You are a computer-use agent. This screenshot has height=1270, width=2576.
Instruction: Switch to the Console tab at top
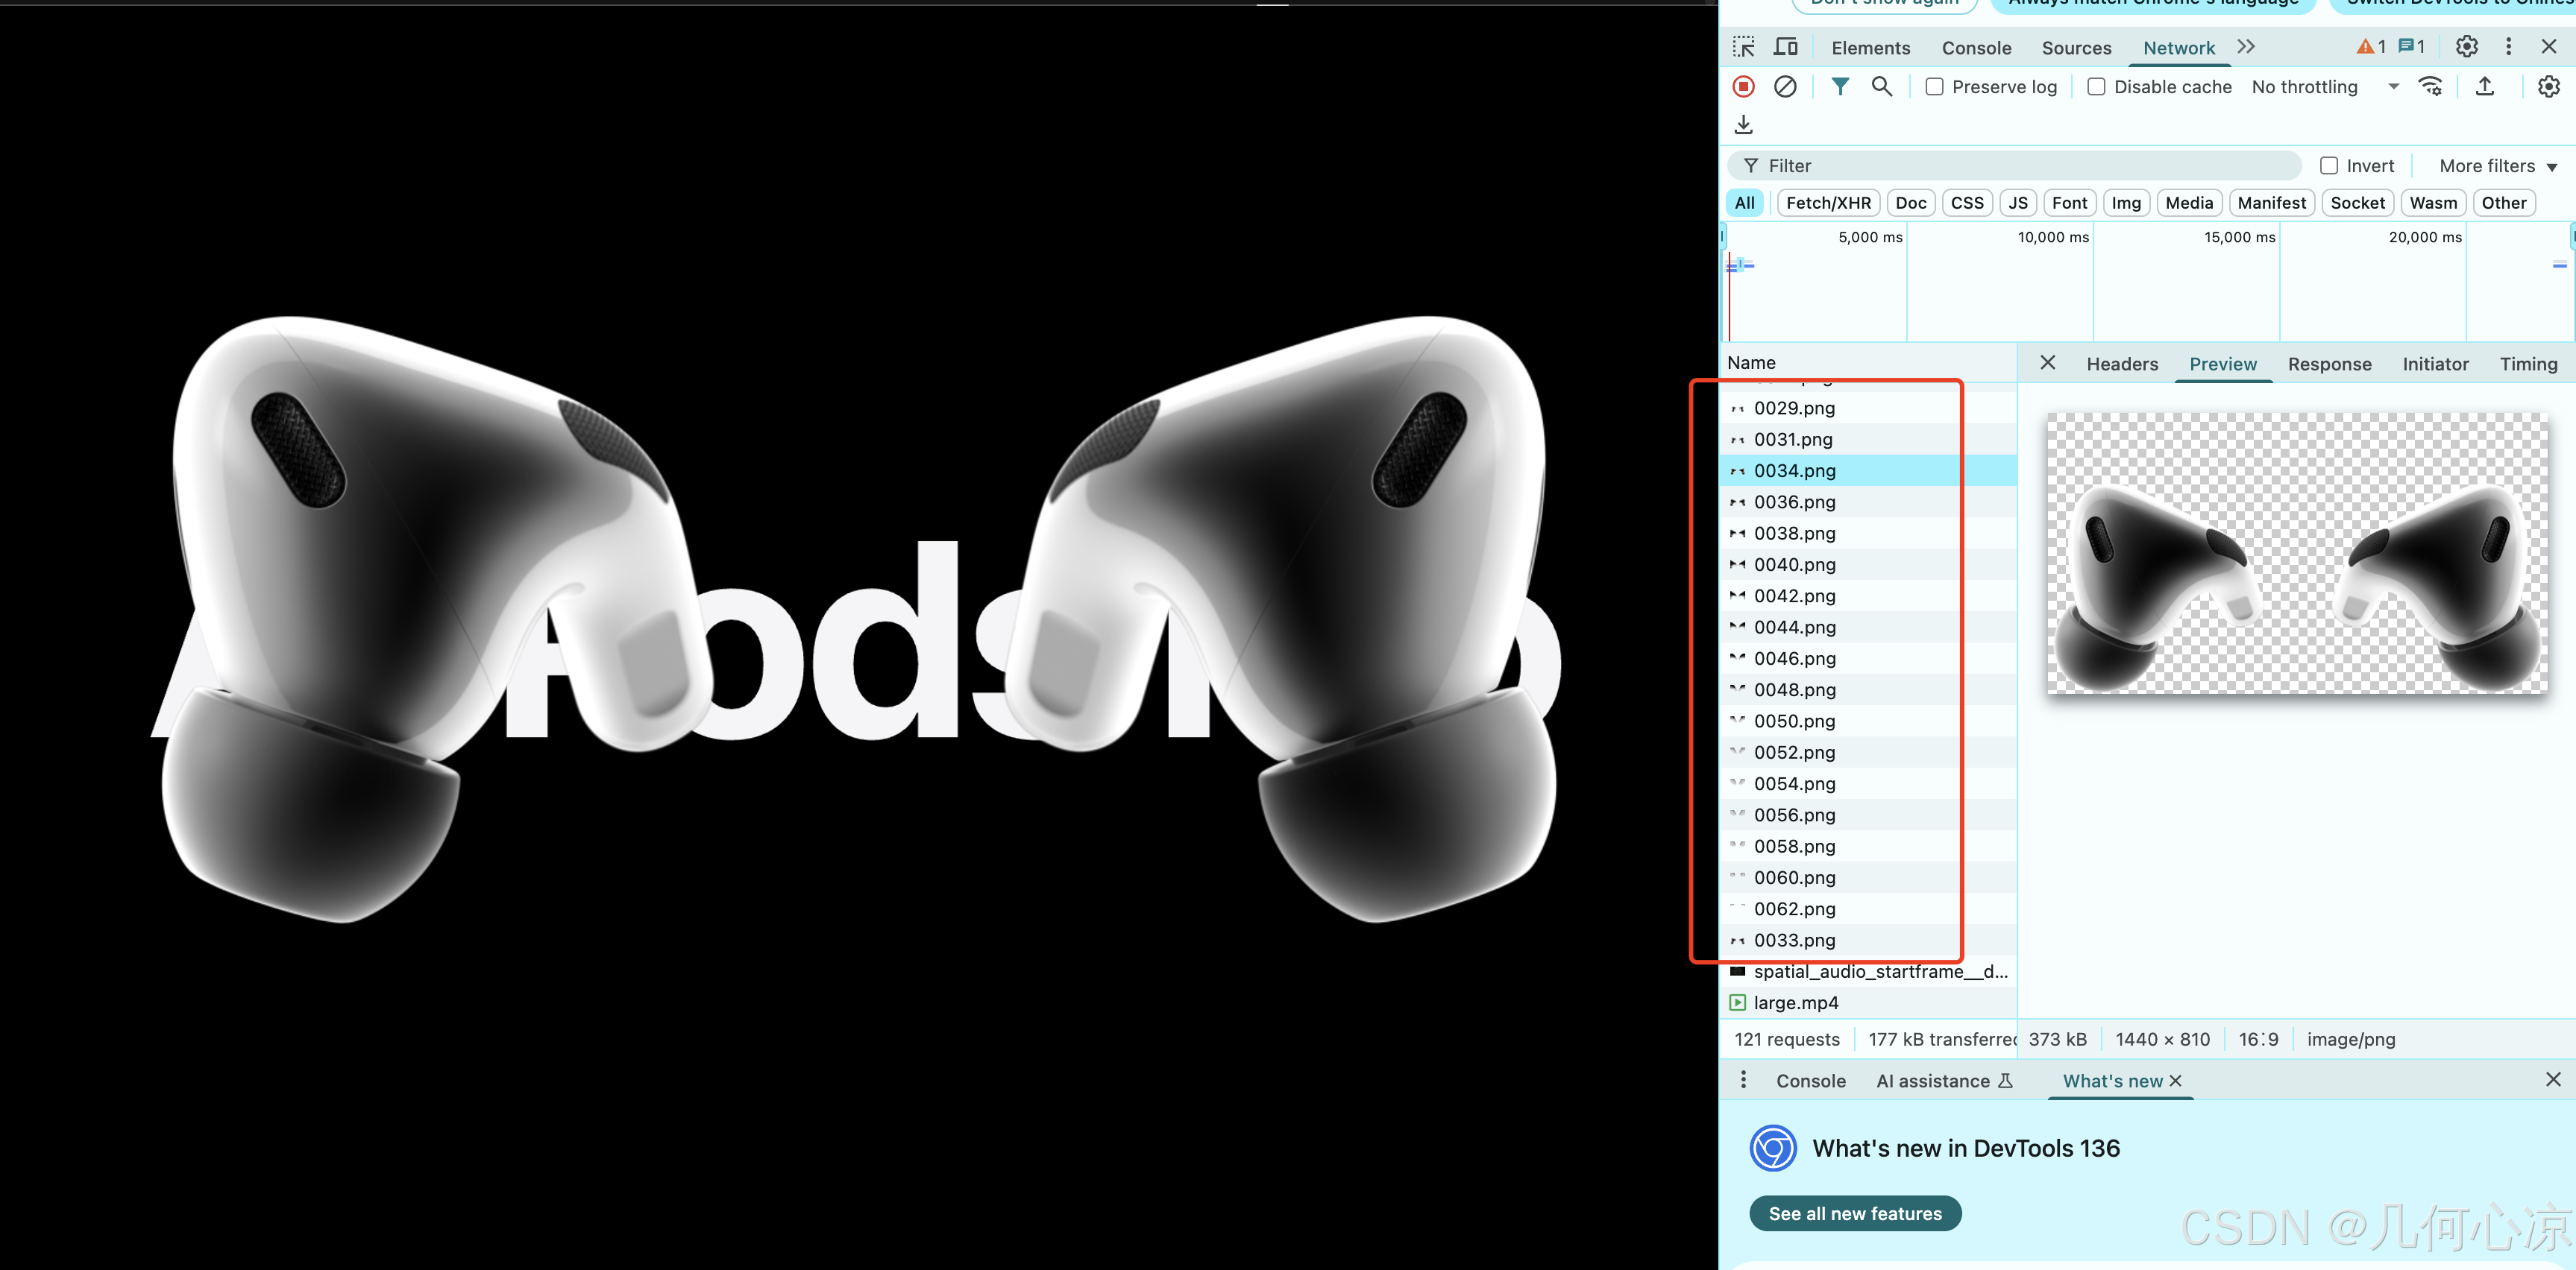click(1976, 48)
